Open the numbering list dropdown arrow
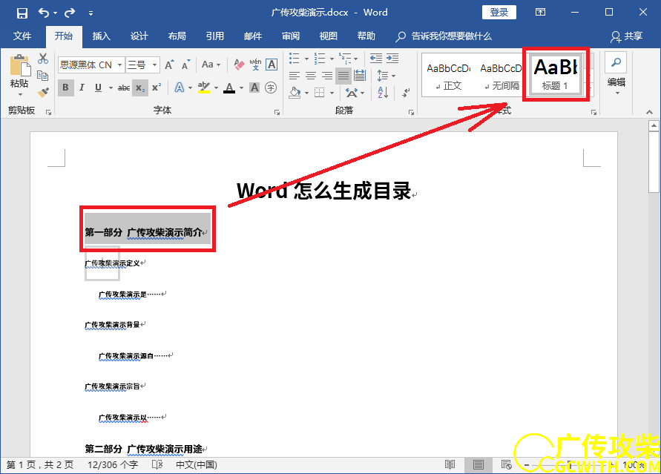 (x=332, y=59)
